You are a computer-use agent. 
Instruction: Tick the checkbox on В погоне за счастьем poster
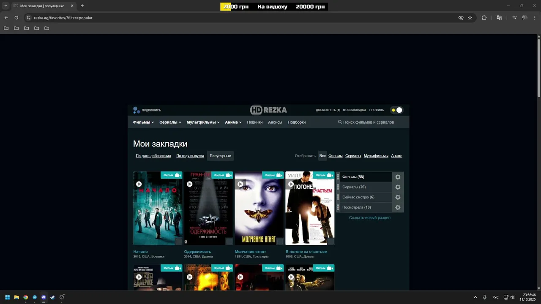pos(331,241)
